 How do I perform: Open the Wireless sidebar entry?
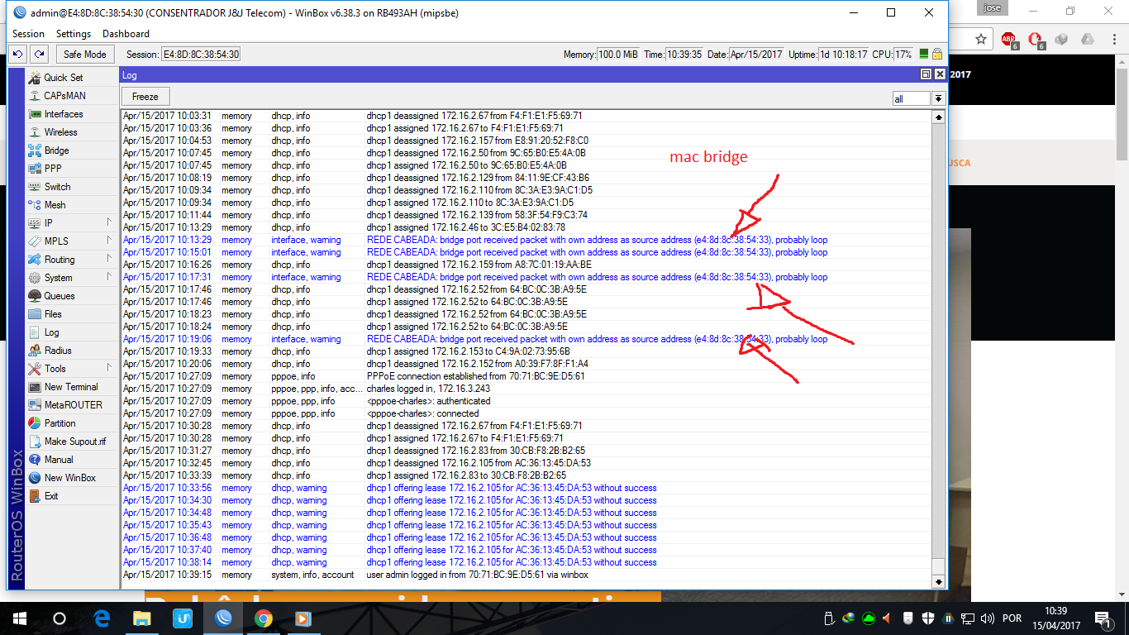click(60, 132)
